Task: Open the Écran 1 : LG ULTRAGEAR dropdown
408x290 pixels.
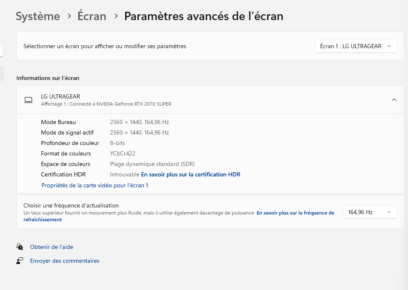Action: pos(356,46)
